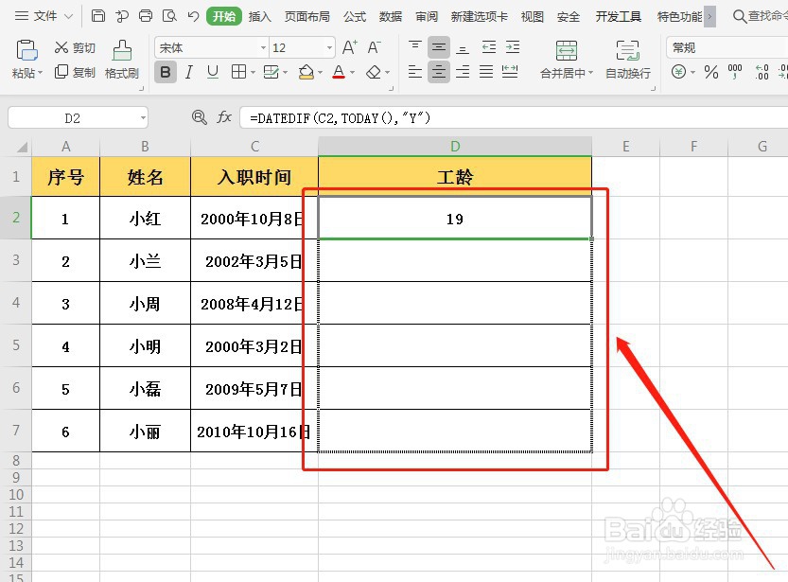Open the font name dropdown showing 宋体
Screen dimensions: 788x582
pyautogui.click(x=210, y=47)
